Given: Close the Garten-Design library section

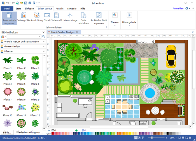Looking at the screenshot, I should coord(44,47).
